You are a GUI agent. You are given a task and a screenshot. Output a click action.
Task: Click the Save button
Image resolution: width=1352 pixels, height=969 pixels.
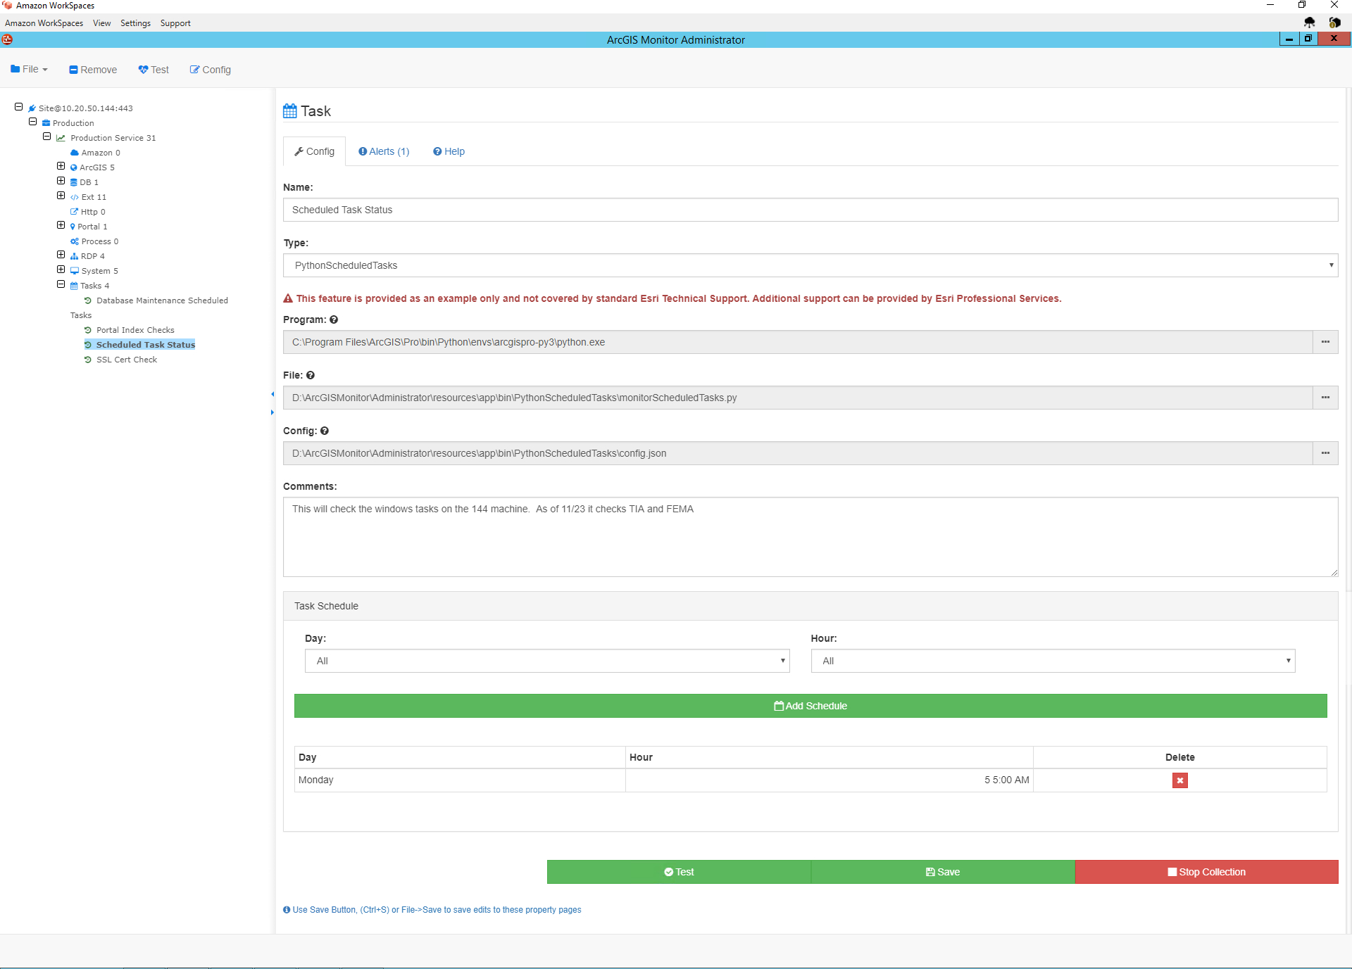(943, 872)
